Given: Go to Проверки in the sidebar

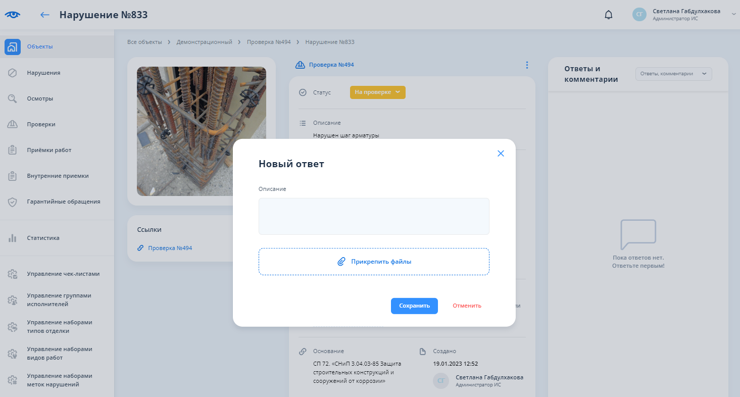Looking at the screenshot, I should tap(41, 124).
